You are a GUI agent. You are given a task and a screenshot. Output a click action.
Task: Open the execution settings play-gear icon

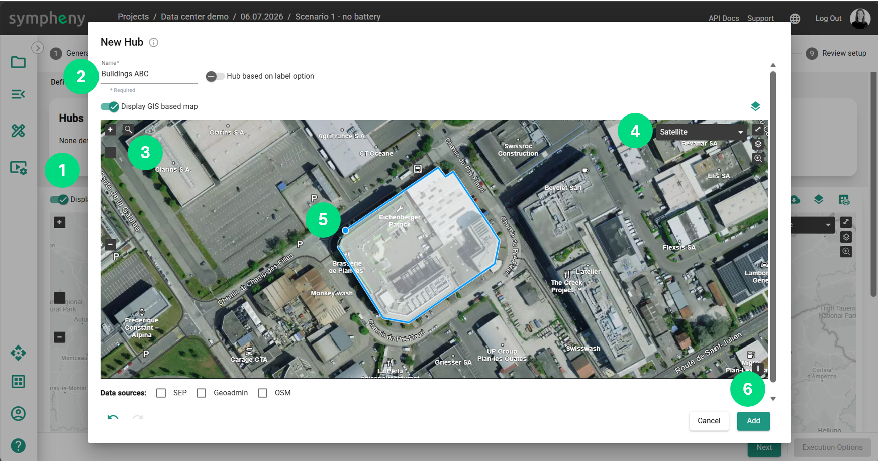(19, 167)
